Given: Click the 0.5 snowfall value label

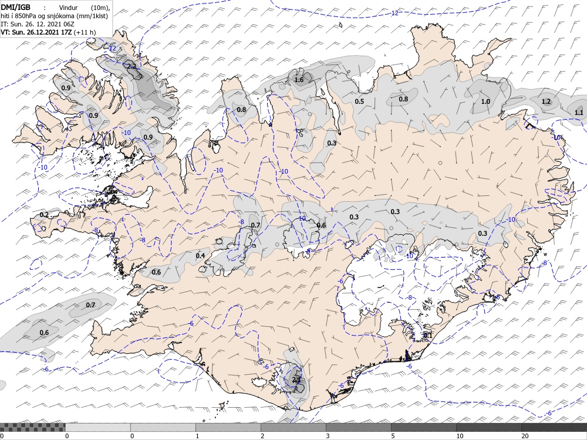Looking at the screenshot, I should 359,101.
